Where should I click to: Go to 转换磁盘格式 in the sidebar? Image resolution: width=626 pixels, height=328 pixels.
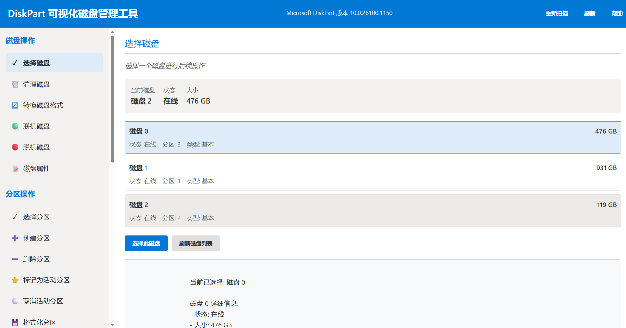tap(54, 105)
